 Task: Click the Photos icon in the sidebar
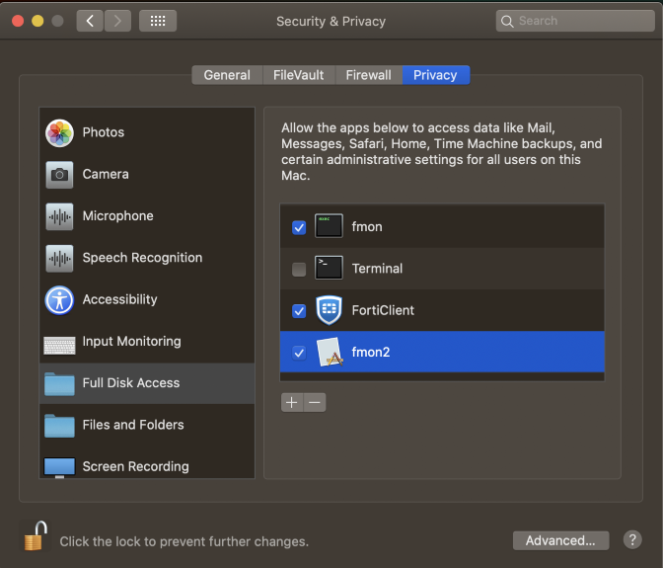pos(59,133)
